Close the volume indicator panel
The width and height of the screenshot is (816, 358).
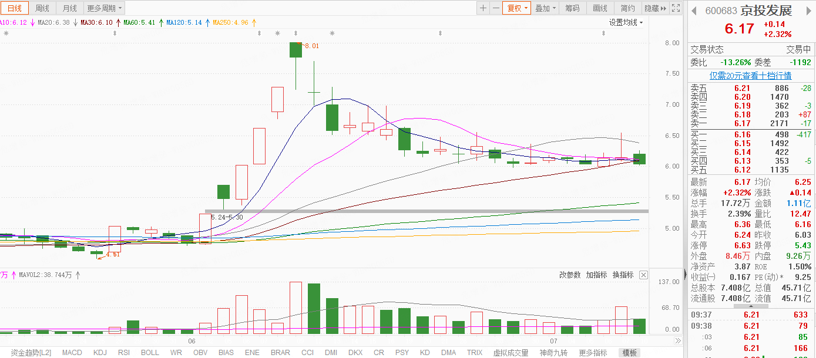coord(643,275)
